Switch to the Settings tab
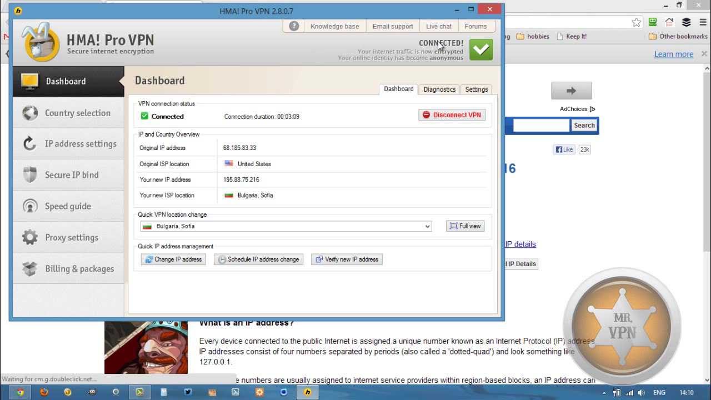The height and width of the screenshot is (400, 711). click(477, 89)
